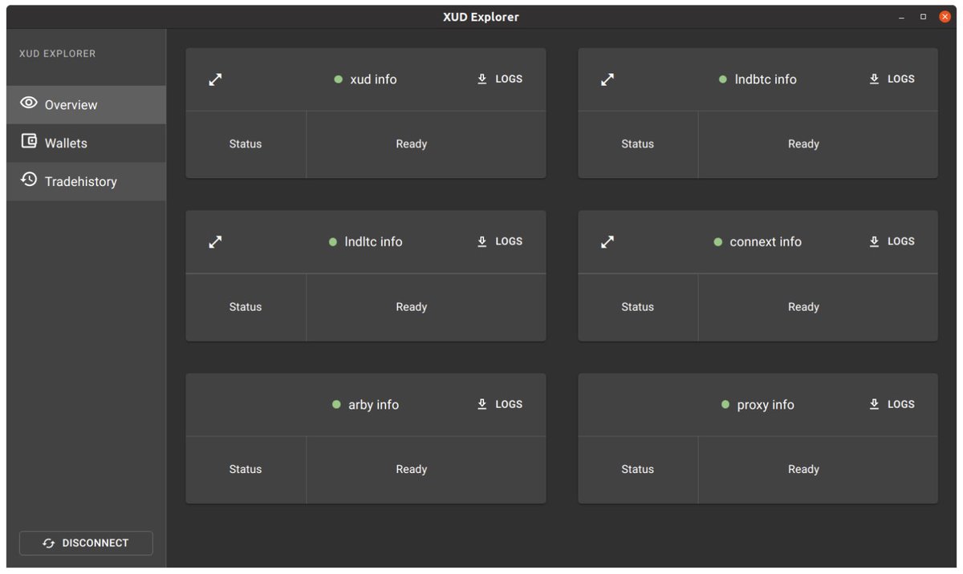
Task: Click the green status dot for connext info
Action: pos(717,242)
